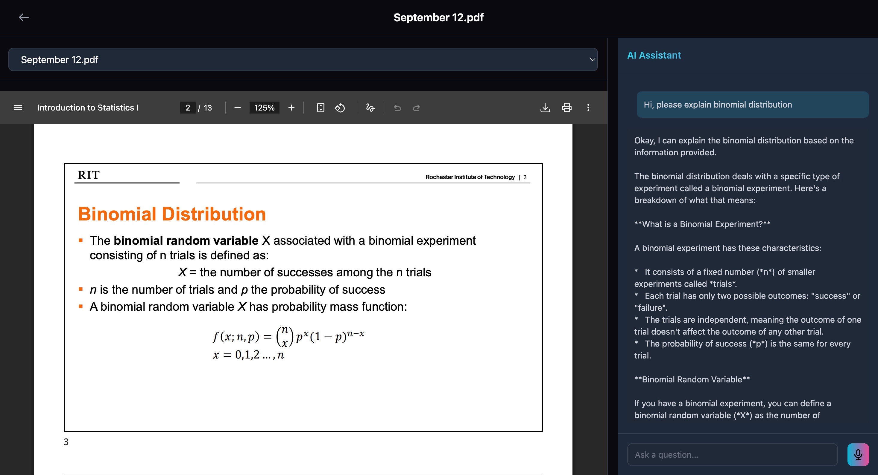Print the PDF document
The image size is (878, 475).
coord(566,108)
